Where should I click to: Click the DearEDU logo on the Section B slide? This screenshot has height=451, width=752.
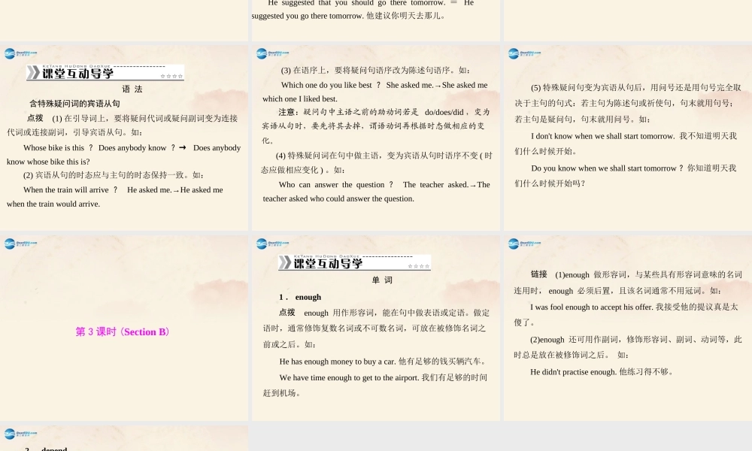click(x=15, y=244)
